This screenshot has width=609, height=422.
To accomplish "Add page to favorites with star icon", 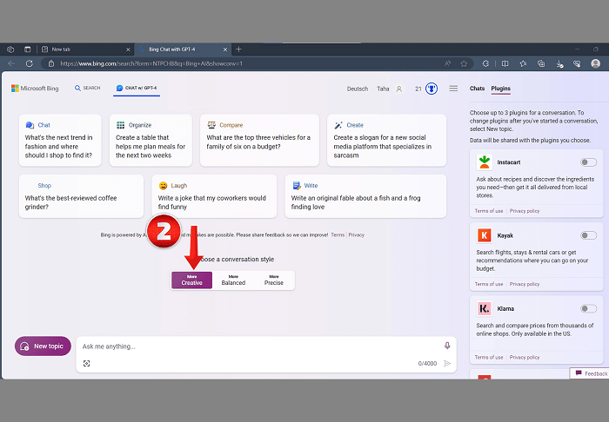I will (x=464, y=63).
